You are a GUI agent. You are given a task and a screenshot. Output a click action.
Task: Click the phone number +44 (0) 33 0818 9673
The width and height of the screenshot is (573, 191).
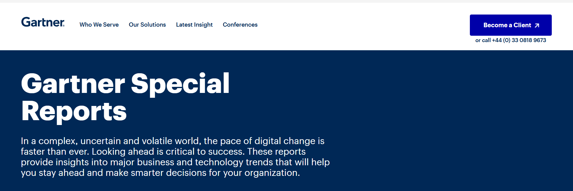click(519, 40)
